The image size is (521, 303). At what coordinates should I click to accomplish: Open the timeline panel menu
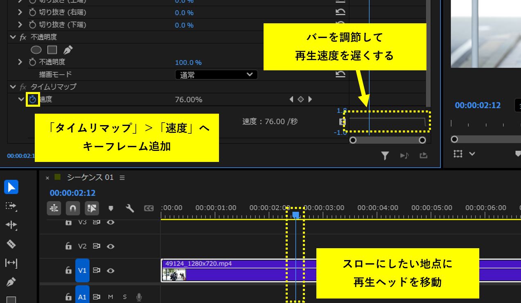[122, 177]
